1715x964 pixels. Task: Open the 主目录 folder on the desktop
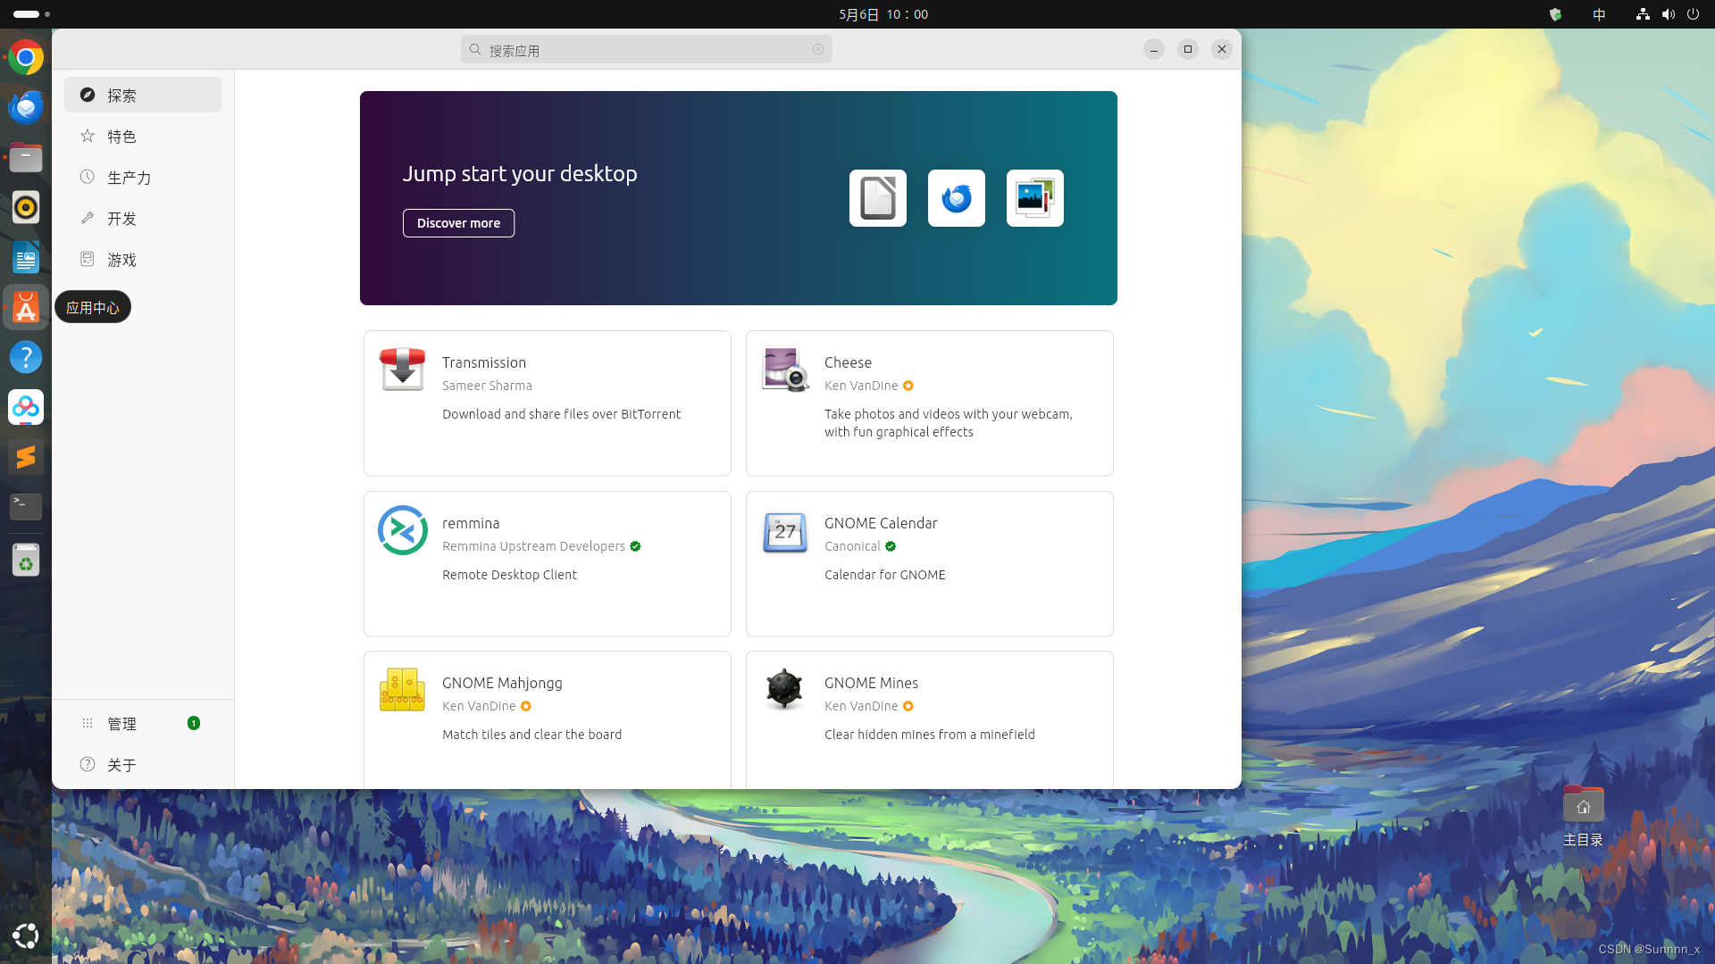pyautogui.click(x=1583, y=804)
